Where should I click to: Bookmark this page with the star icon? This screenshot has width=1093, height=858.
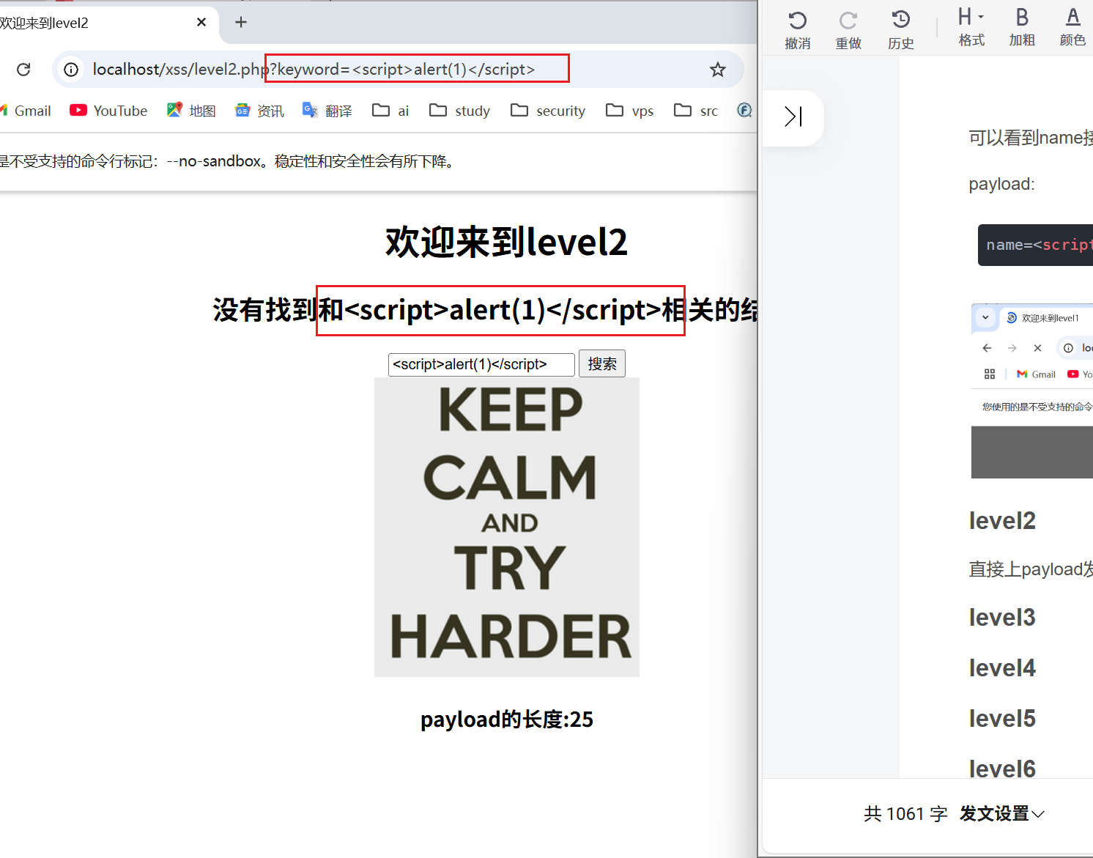pyautogui.click(x=717, y=70)
